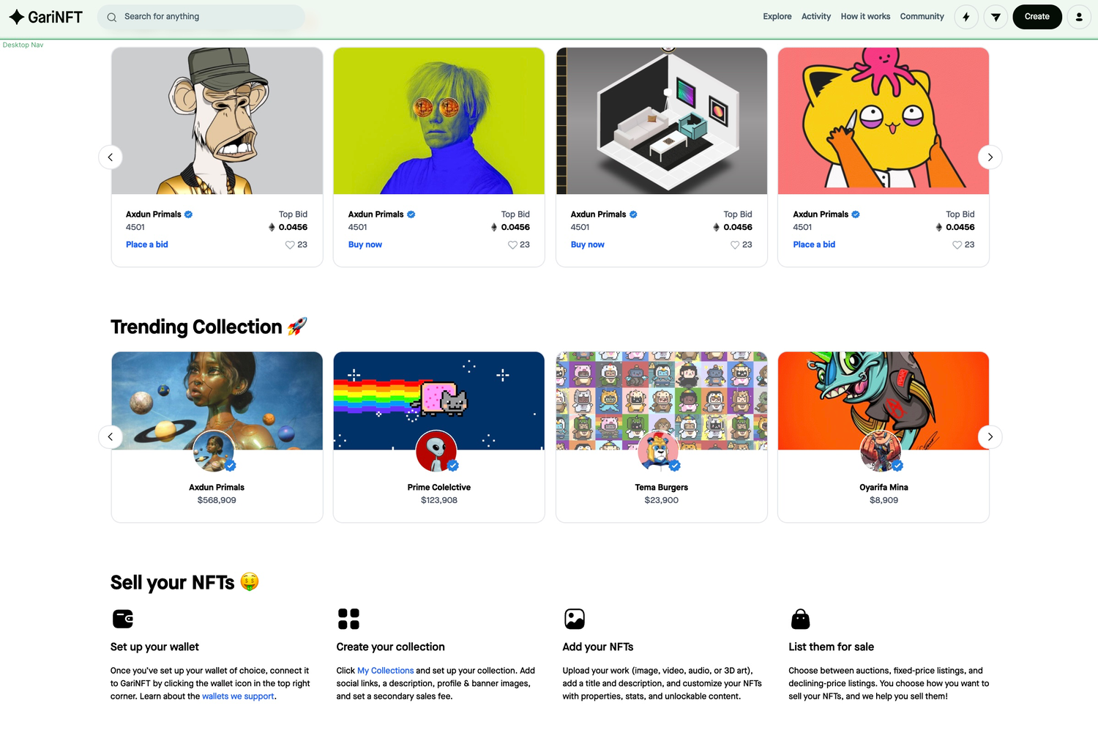Open the wallets we support link
Image resolution: width=1098 pixels, height=733 pixels.
coord(238,696)
